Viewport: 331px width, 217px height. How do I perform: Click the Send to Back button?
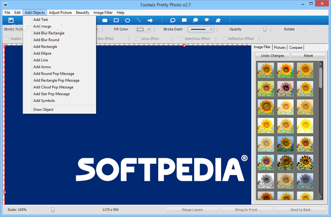point(300,210)
